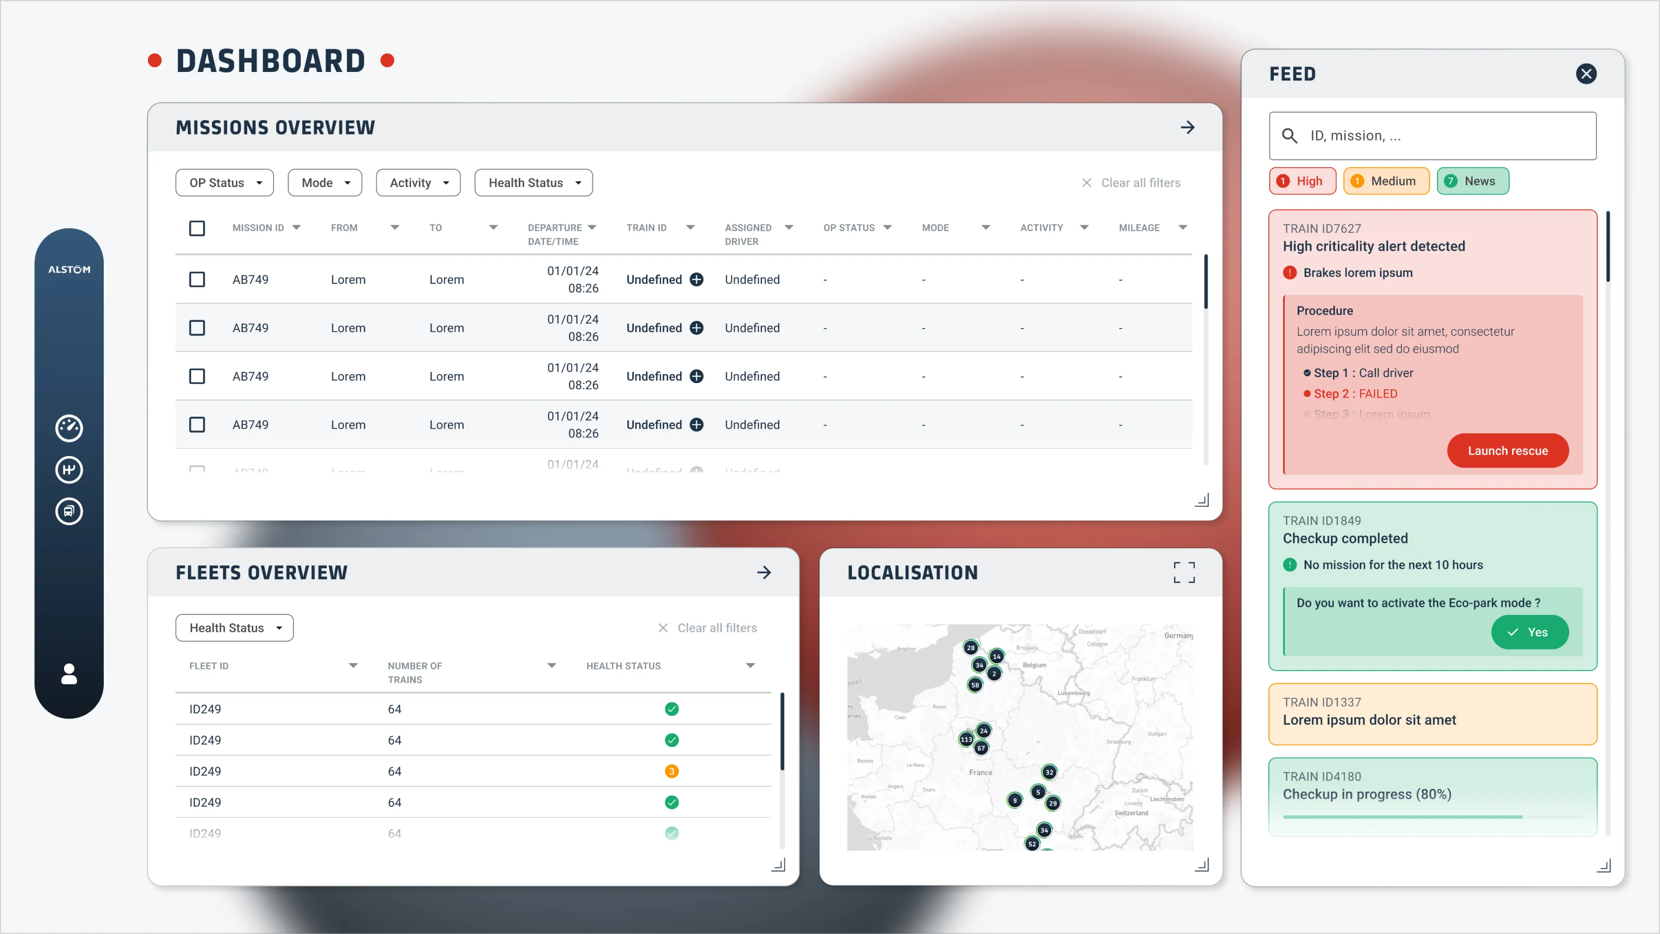Open Missions Overview with the arrow icon

pyautogui.click(x=1187, y=128)
